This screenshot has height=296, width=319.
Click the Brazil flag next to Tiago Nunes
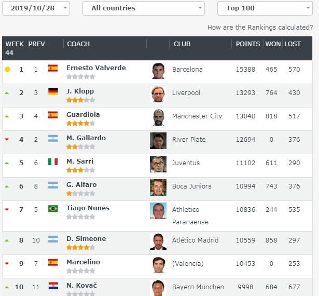point(53,208)
